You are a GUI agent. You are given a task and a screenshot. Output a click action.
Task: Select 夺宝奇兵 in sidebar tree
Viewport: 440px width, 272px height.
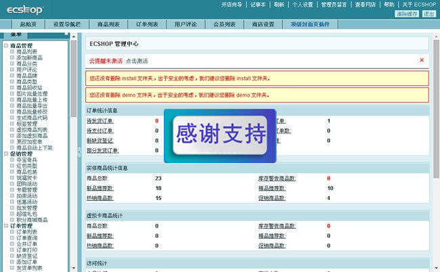coord(26,160)
